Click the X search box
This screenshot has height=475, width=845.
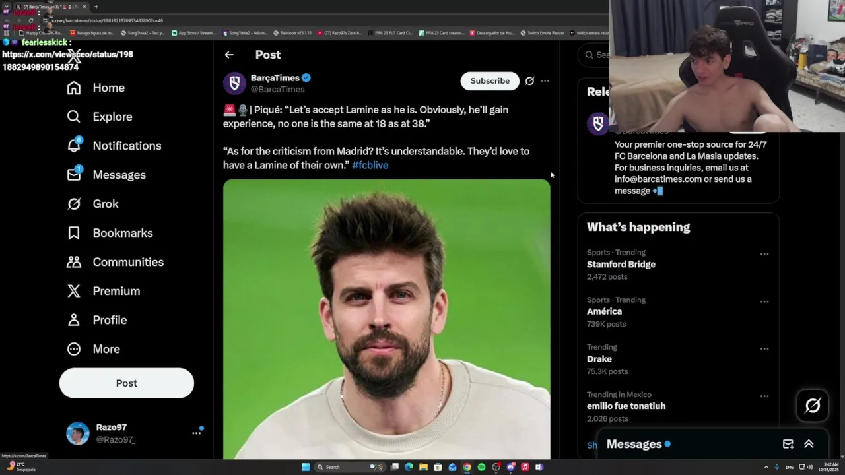click(594, 55)
